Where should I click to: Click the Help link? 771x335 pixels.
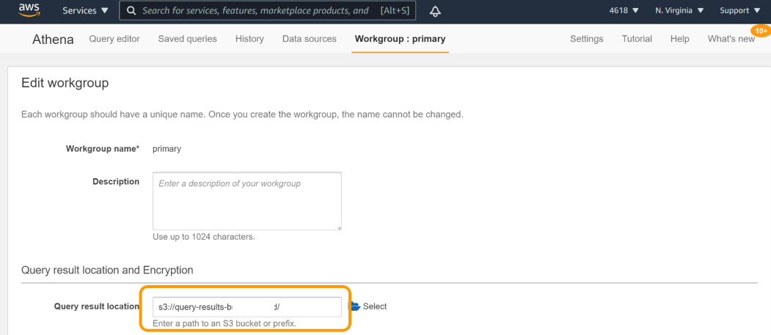pos(679,39)
